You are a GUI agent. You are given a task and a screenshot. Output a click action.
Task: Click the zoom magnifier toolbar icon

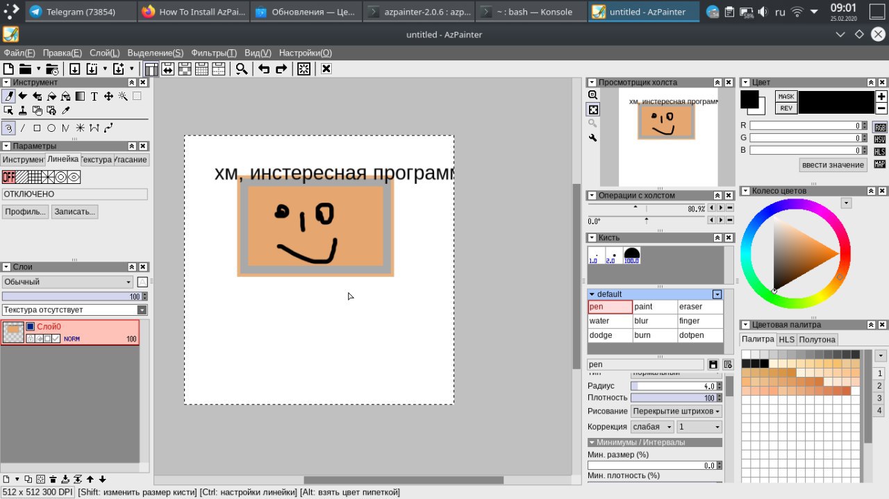(241, 69)
